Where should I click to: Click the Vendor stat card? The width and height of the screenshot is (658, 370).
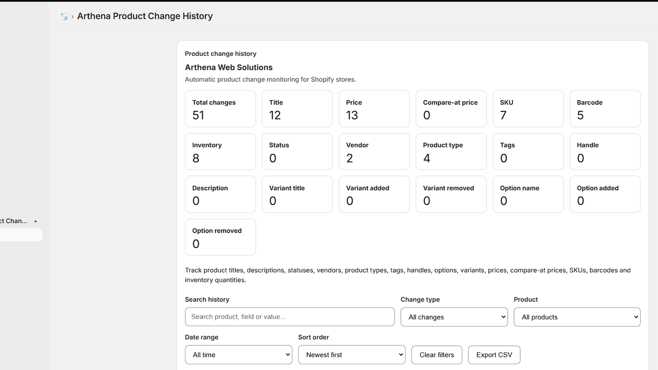tap(374, 152)
